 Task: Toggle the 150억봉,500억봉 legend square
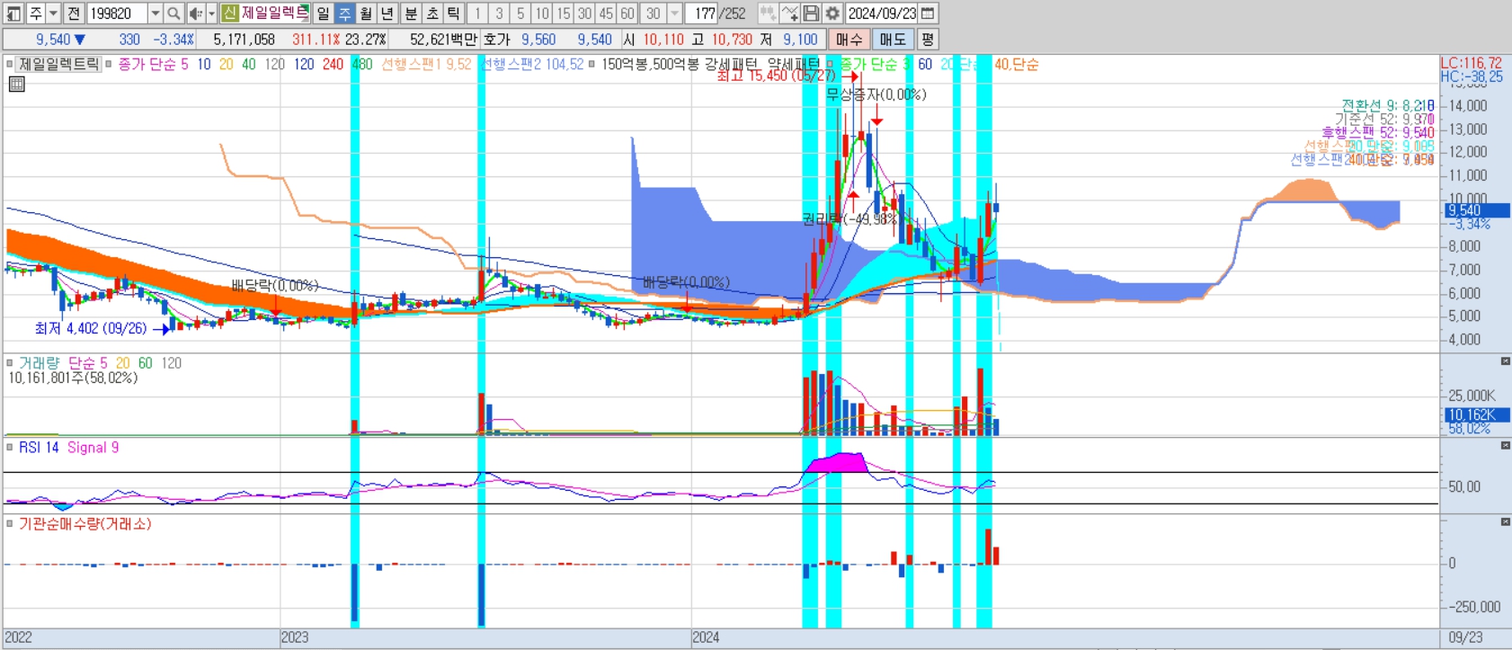pyautogui.click(x=591, y=65)
